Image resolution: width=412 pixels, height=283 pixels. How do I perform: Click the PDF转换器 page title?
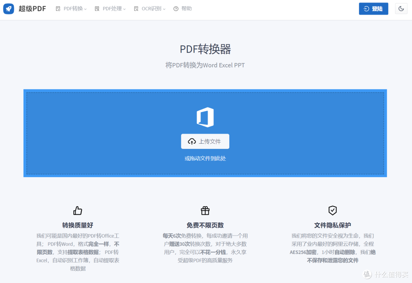(x=205, y=49)
